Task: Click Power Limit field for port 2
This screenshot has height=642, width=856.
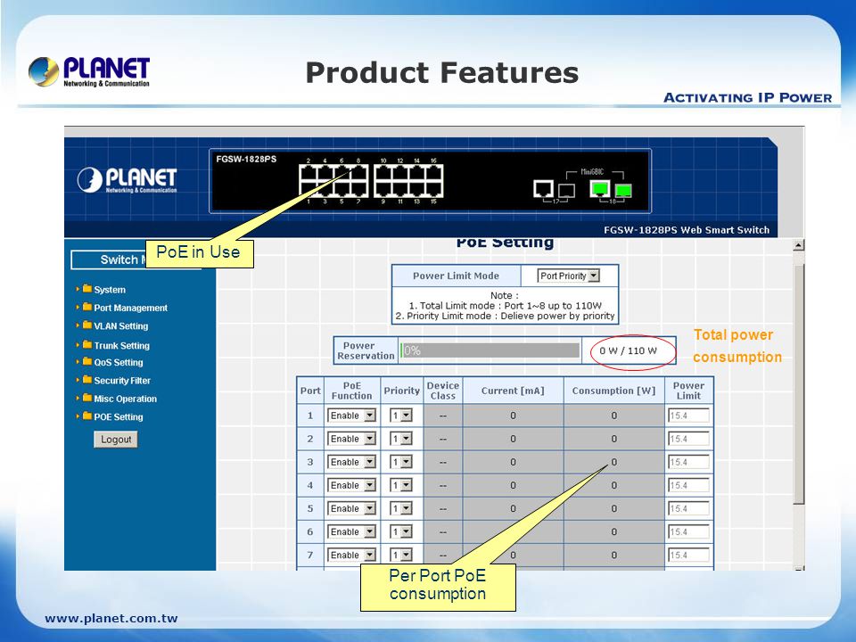Action: pos(688,439)
